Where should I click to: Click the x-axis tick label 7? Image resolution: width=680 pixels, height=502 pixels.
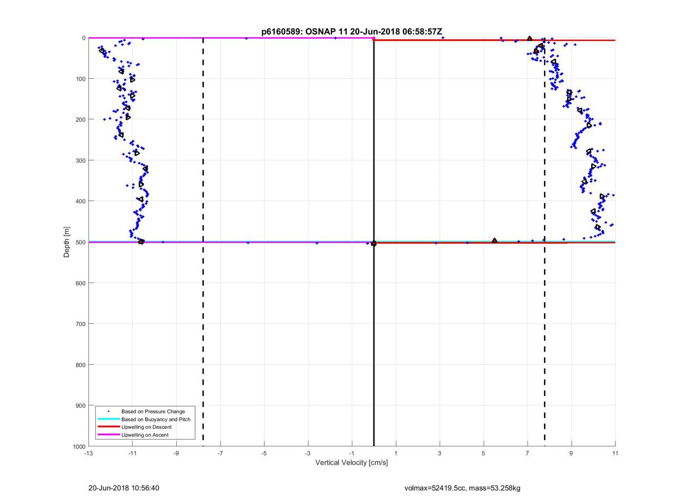(x=528, y=453)
